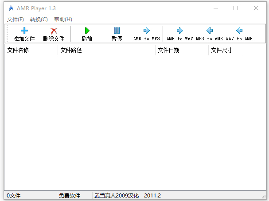The image size is (269, 201).
Task: Close the AMR Player window
Action: pos(256,8)
